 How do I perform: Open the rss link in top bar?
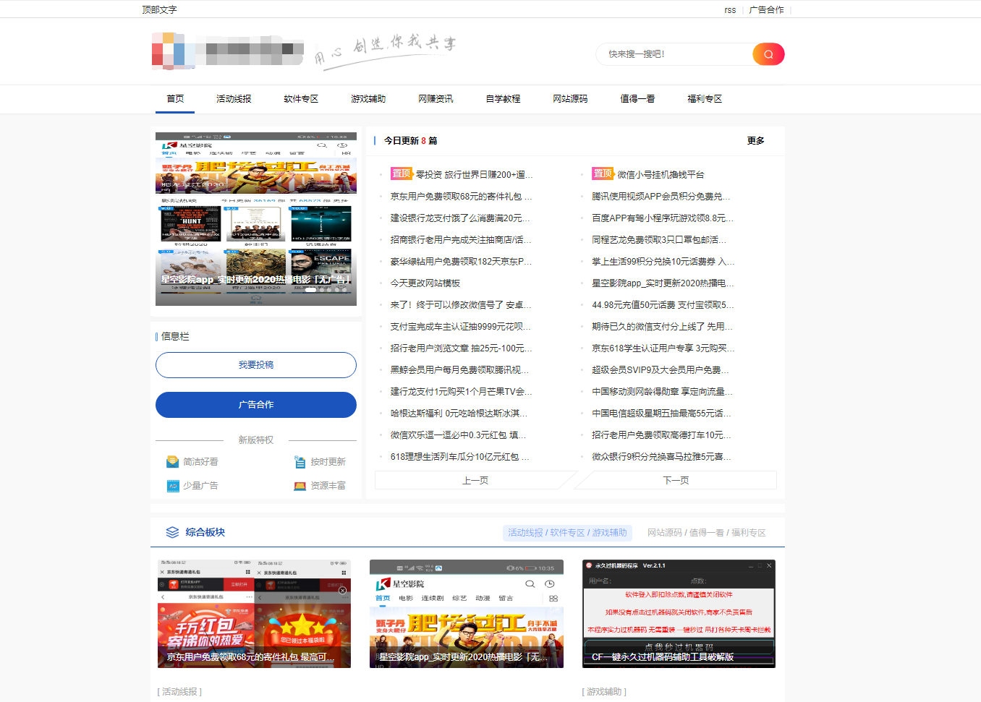[x=730, y=9]
